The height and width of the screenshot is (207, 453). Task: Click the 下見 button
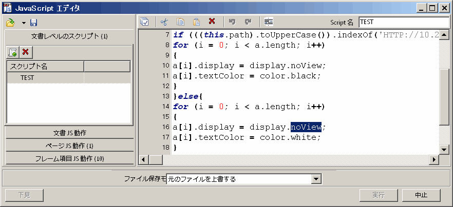[x=24, y=195]
